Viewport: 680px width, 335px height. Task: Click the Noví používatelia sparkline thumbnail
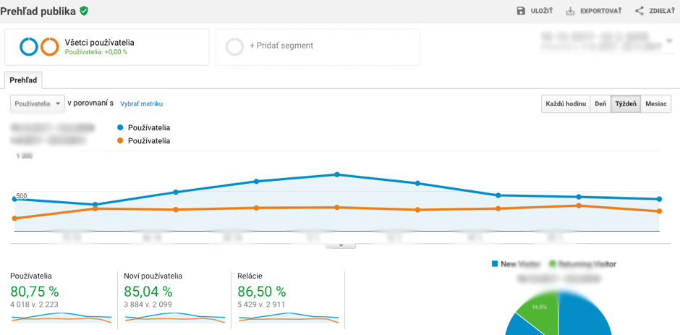[x=175, y=318]
